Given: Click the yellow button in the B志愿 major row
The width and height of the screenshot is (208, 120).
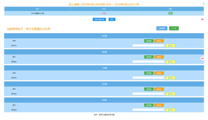Looking at the screenshot, I should [171, 61].
